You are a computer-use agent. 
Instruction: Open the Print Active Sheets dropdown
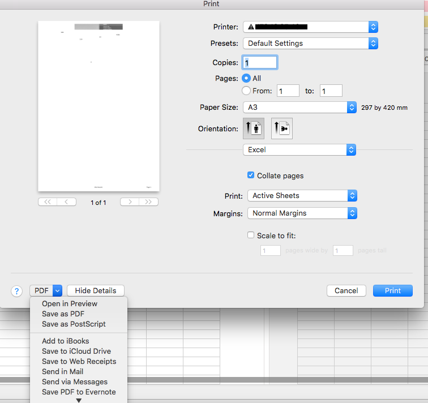click(302, 196)
